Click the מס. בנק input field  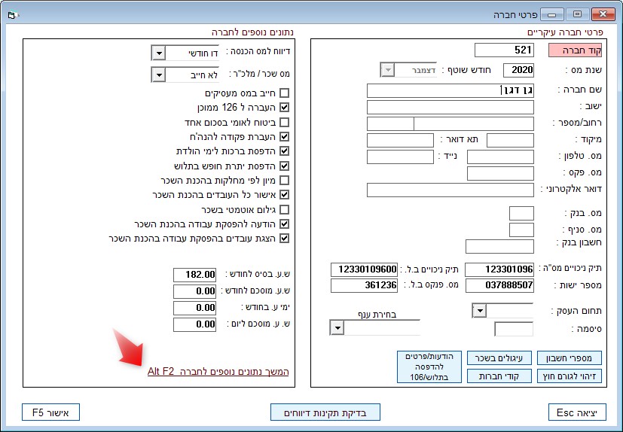pyautogui.click(x=521, y=213)
